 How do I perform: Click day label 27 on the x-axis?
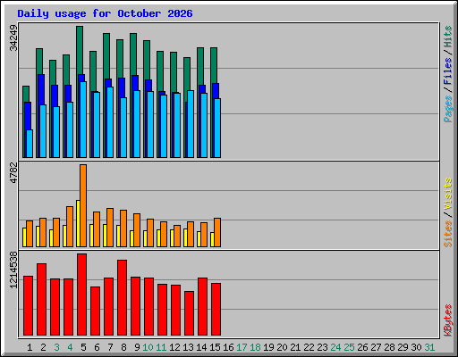pos(376,347)
